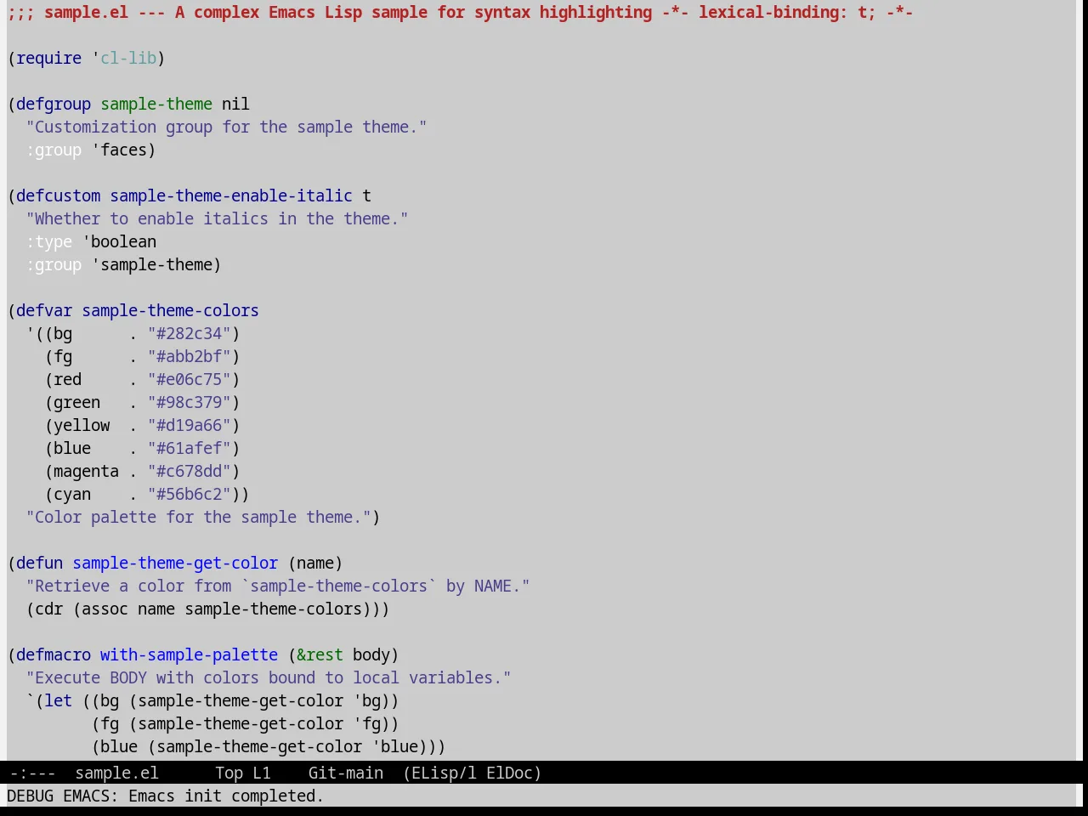Click the "#282c34" color string
The height and width of the screenshot is (816, 1088).
click(189, 333)
